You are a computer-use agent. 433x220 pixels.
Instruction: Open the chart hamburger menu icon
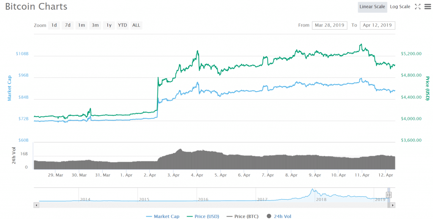click(427, 7)
